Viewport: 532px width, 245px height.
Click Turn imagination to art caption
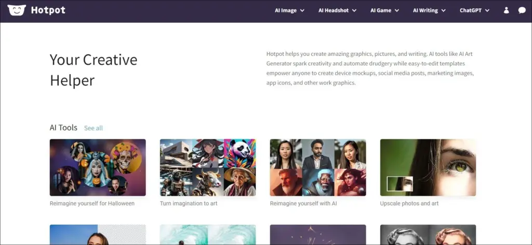(x=189, y=204)
